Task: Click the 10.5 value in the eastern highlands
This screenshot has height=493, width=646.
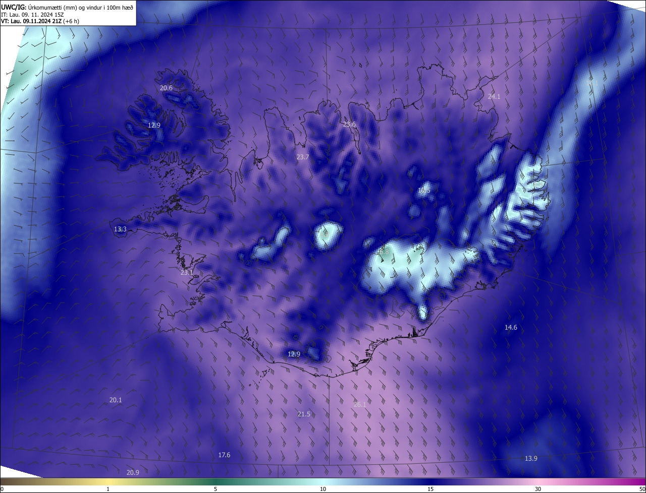Action: [424, 191]
